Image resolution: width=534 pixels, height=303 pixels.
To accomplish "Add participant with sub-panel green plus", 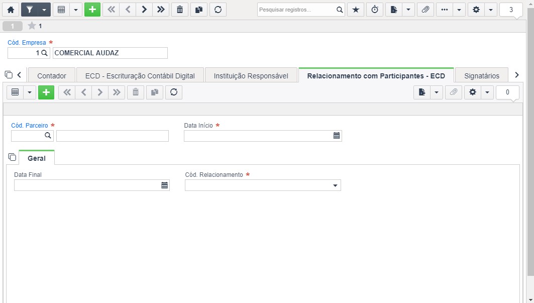I will point(46,92).
